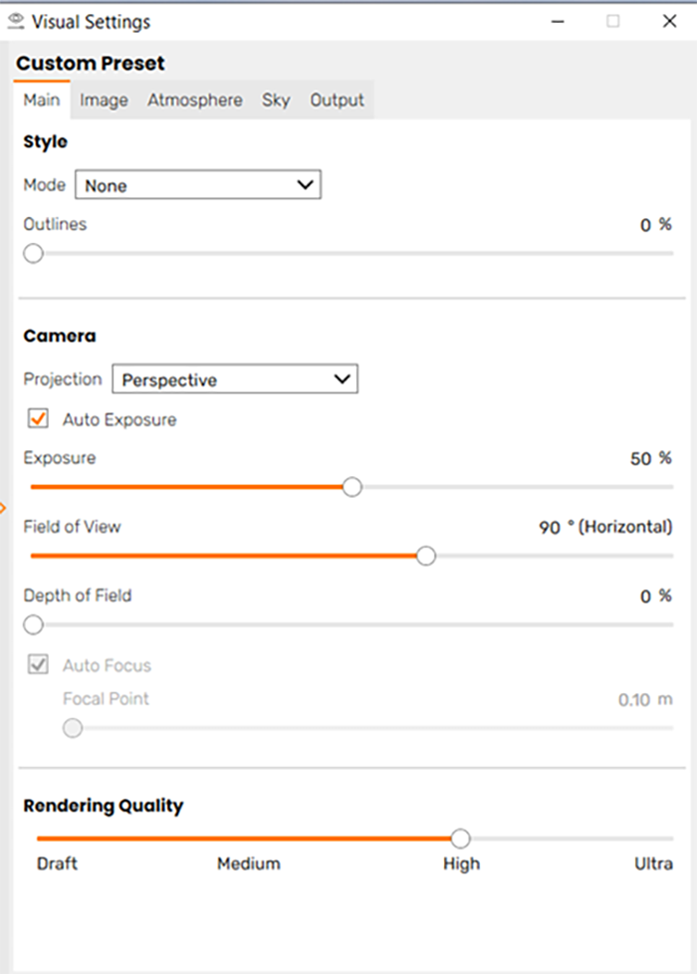Click the Visual Settings eye icon in title bar
697x974 pixels.
click(16, 22)
